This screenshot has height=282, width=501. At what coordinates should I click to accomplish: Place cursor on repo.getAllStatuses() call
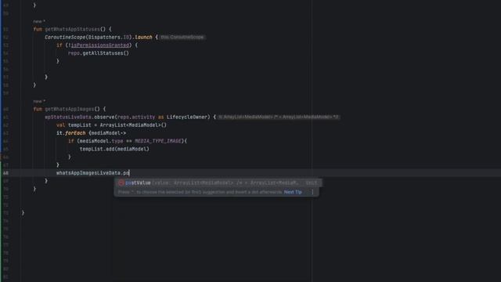[x=99, y=53]
